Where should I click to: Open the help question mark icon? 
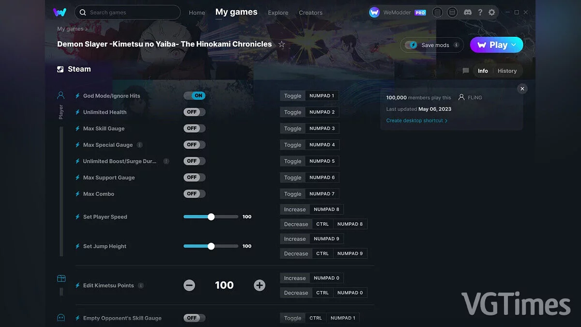point(480,13)
